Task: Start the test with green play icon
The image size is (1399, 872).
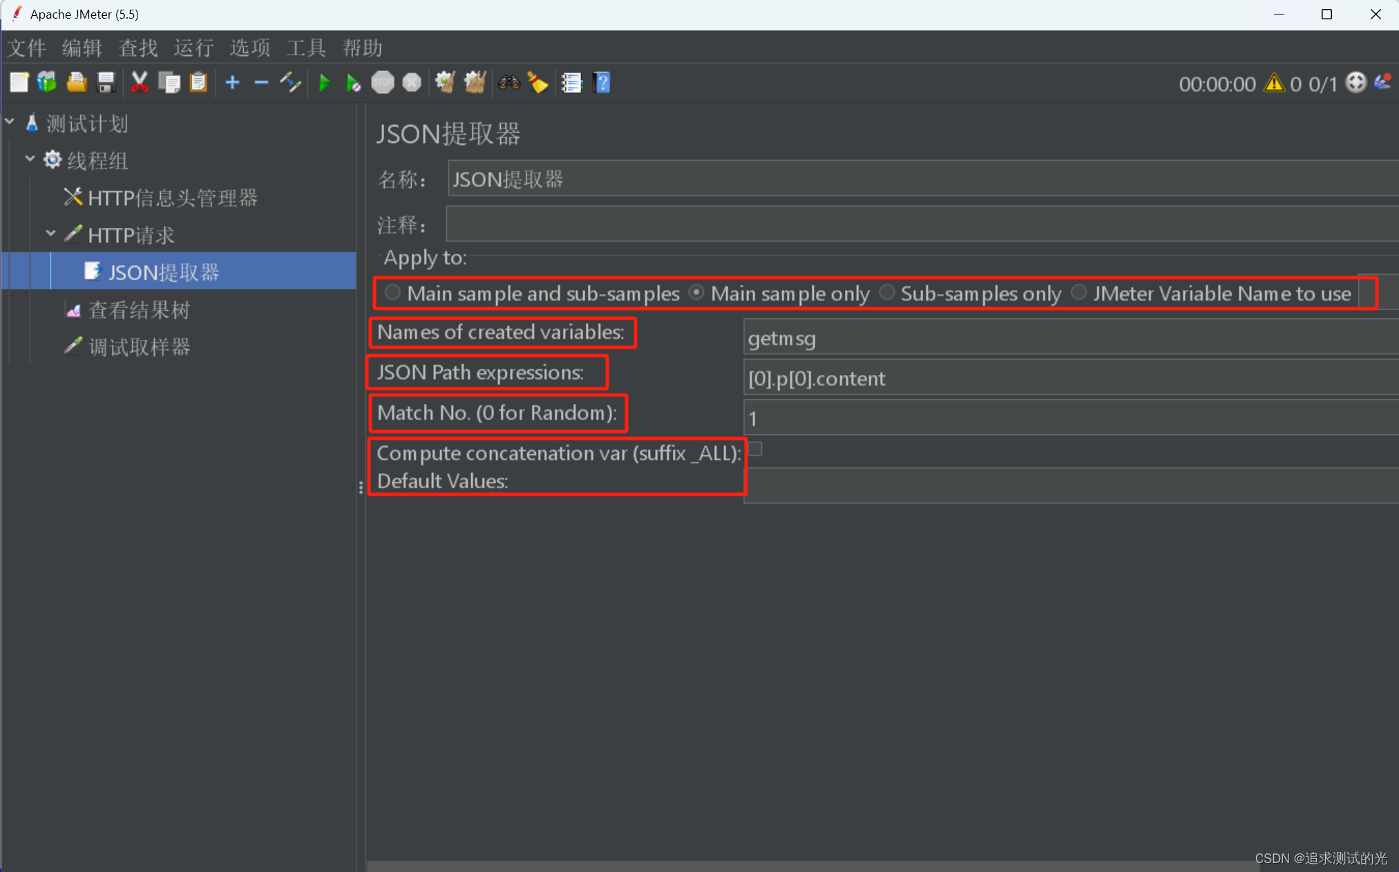Action: (x=324, y=83)
